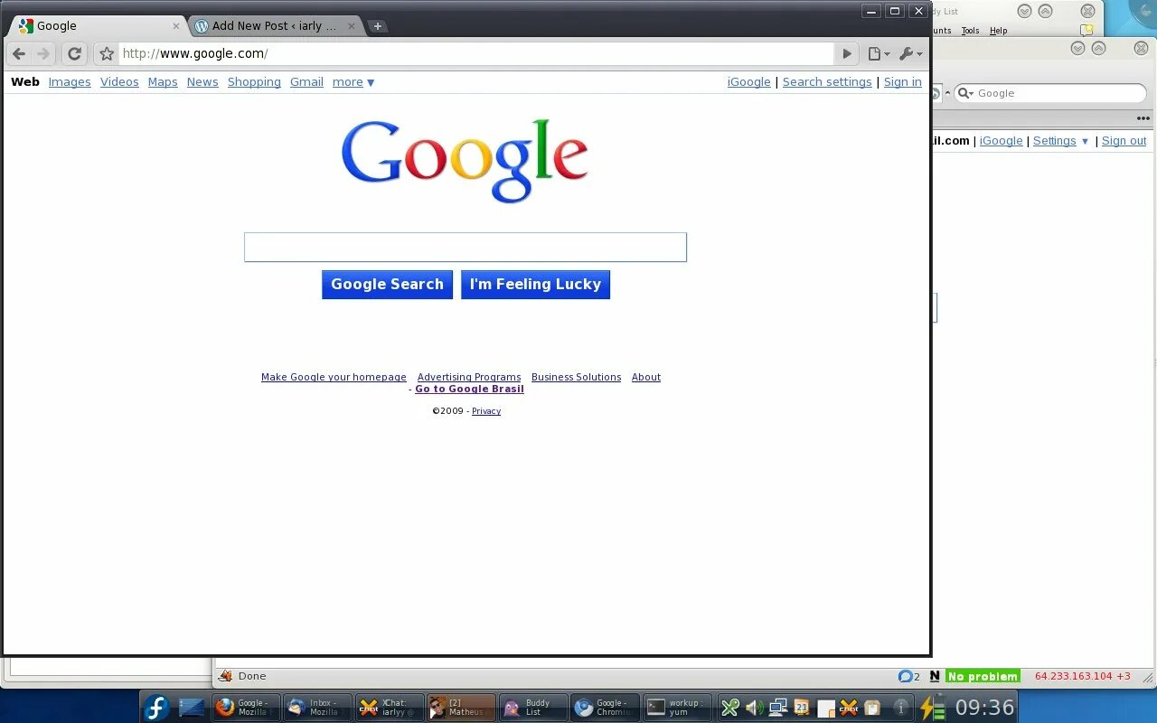The image size is (1157, 723).
Task: Click the Chromium back arrow button
Action: (19, 54)
